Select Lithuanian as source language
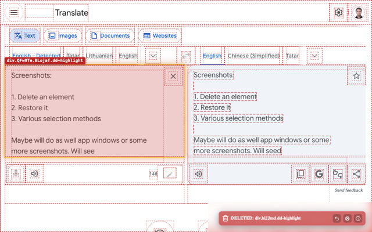 (x=99, y=56)
